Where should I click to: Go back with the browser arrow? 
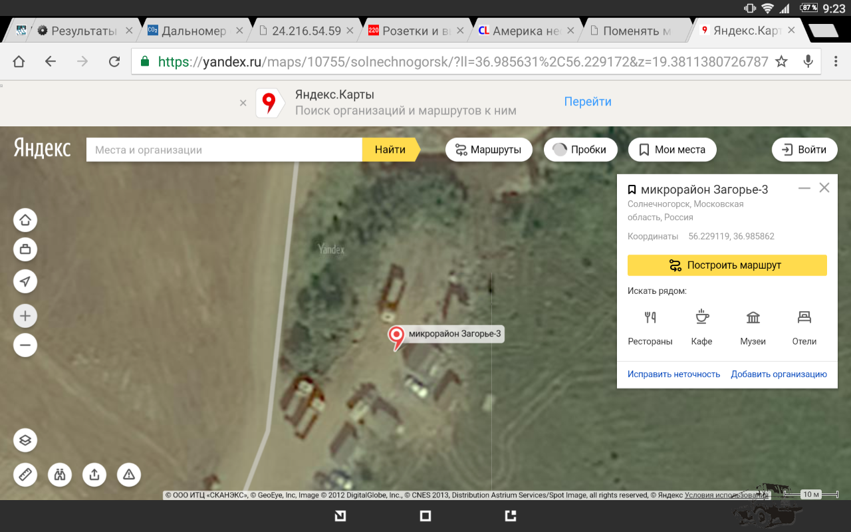51,62
